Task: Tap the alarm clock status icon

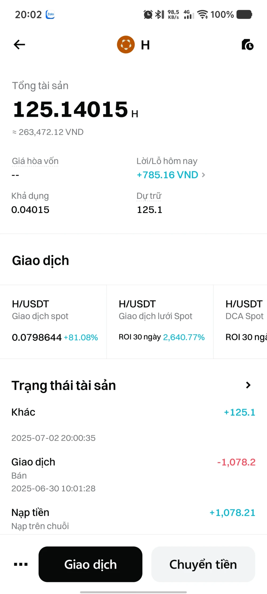Action: coord(148,14)
